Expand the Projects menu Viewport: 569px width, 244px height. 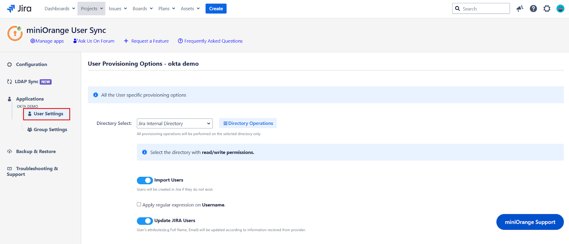pyautogui.click(x=91, y=9)
